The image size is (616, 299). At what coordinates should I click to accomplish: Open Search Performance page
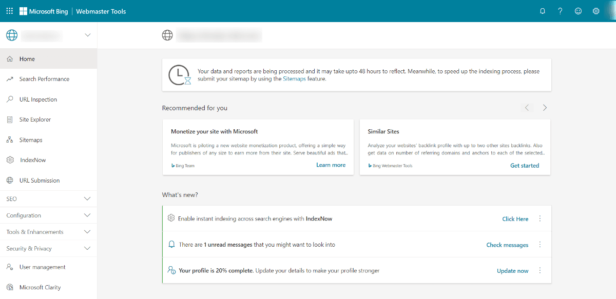pos(48,79)
